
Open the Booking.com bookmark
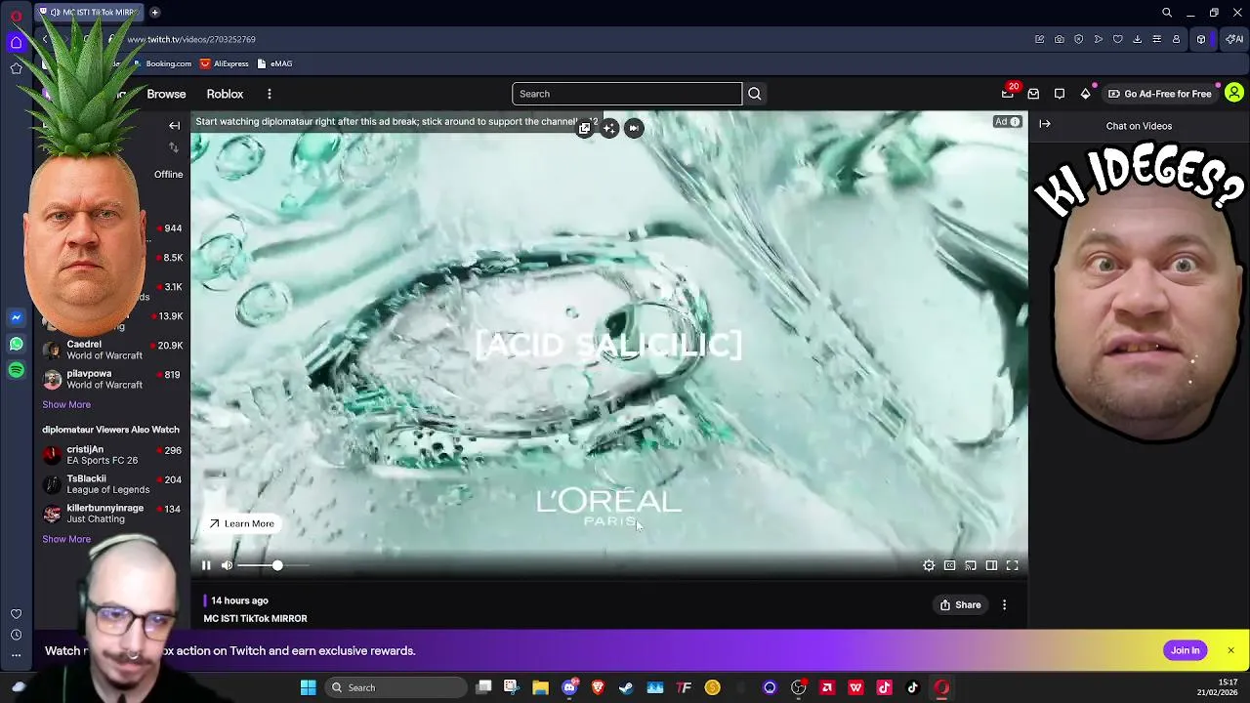click(x=163, y=63)
